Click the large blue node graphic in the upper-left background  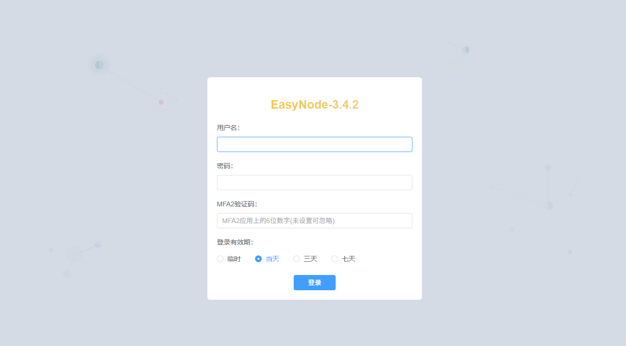(99, 65)
